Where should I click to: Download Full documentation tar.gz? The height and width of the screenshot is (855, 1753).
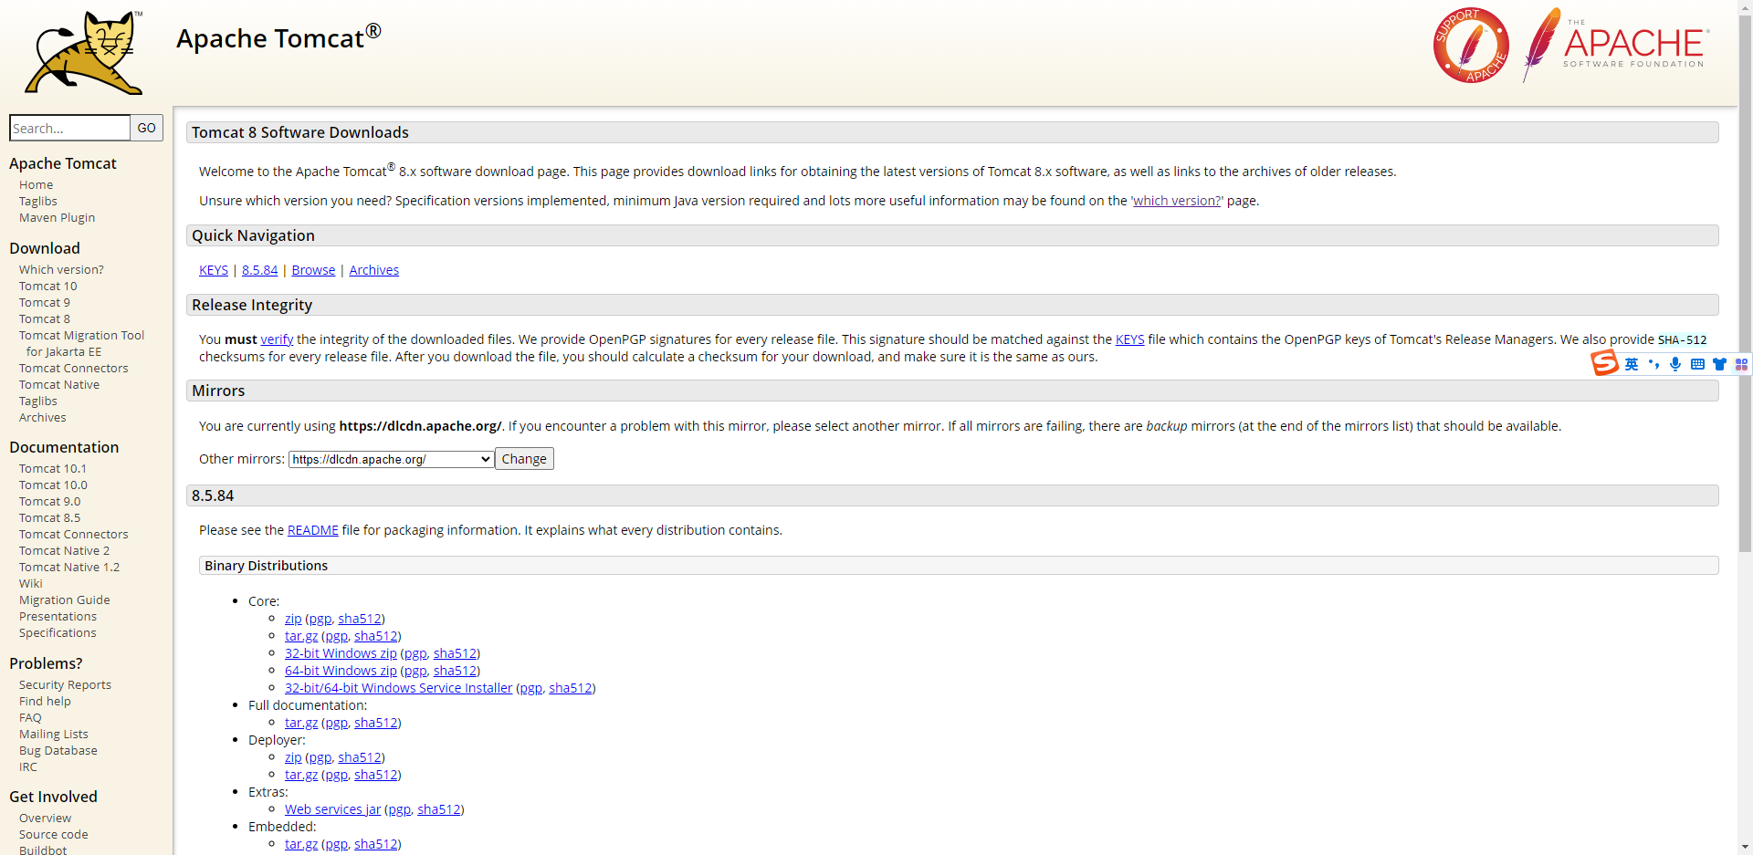point(301,723)
